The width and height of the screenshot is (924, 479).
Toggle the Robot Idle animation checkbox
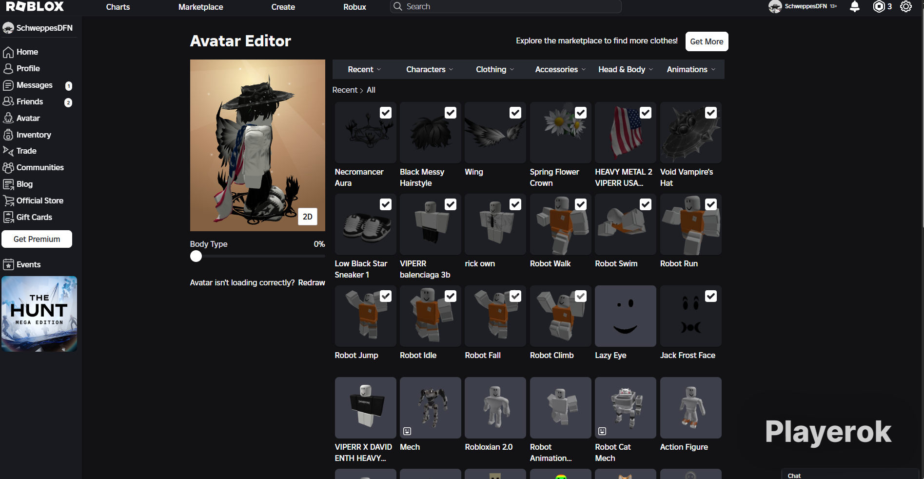(451, 296)
